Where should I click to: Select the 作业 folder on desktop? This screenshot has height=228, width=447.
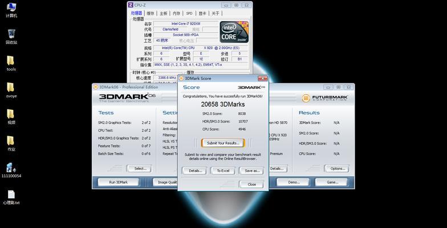pyautogui.click(x=11, y=144)
